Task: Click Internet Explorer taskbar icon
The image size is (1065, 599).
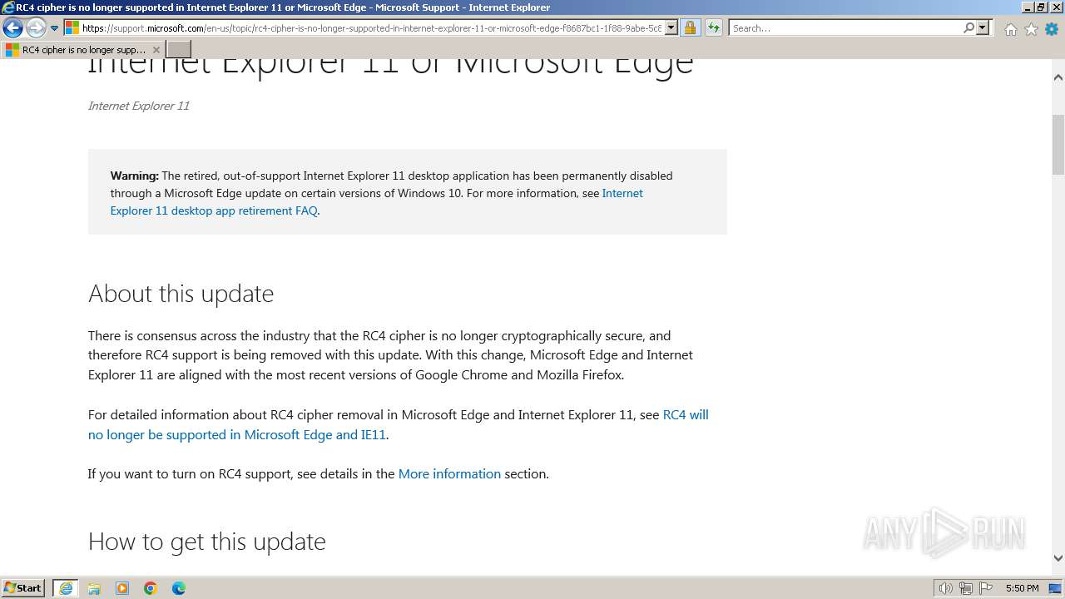Action: pyautogui.click(x=66, y=588)
